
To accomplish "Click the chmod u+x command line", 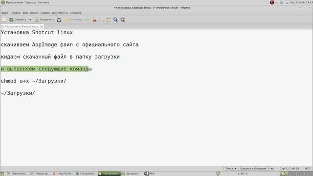I will coord(34,81).
